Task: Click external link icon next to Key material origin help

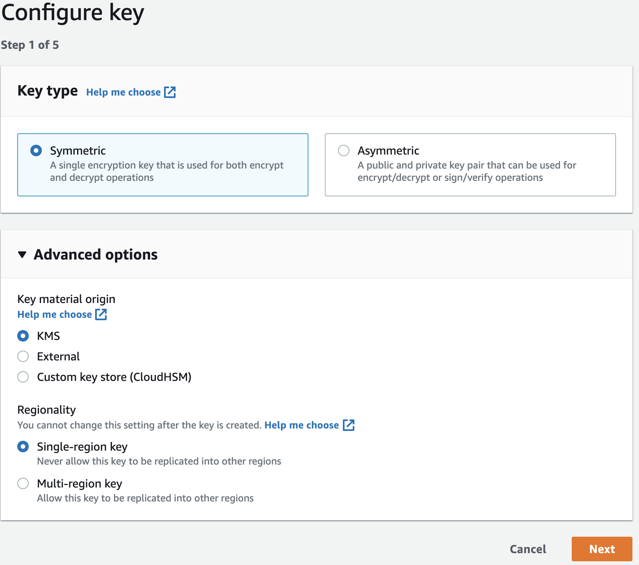Action: (x=101, y=314)
